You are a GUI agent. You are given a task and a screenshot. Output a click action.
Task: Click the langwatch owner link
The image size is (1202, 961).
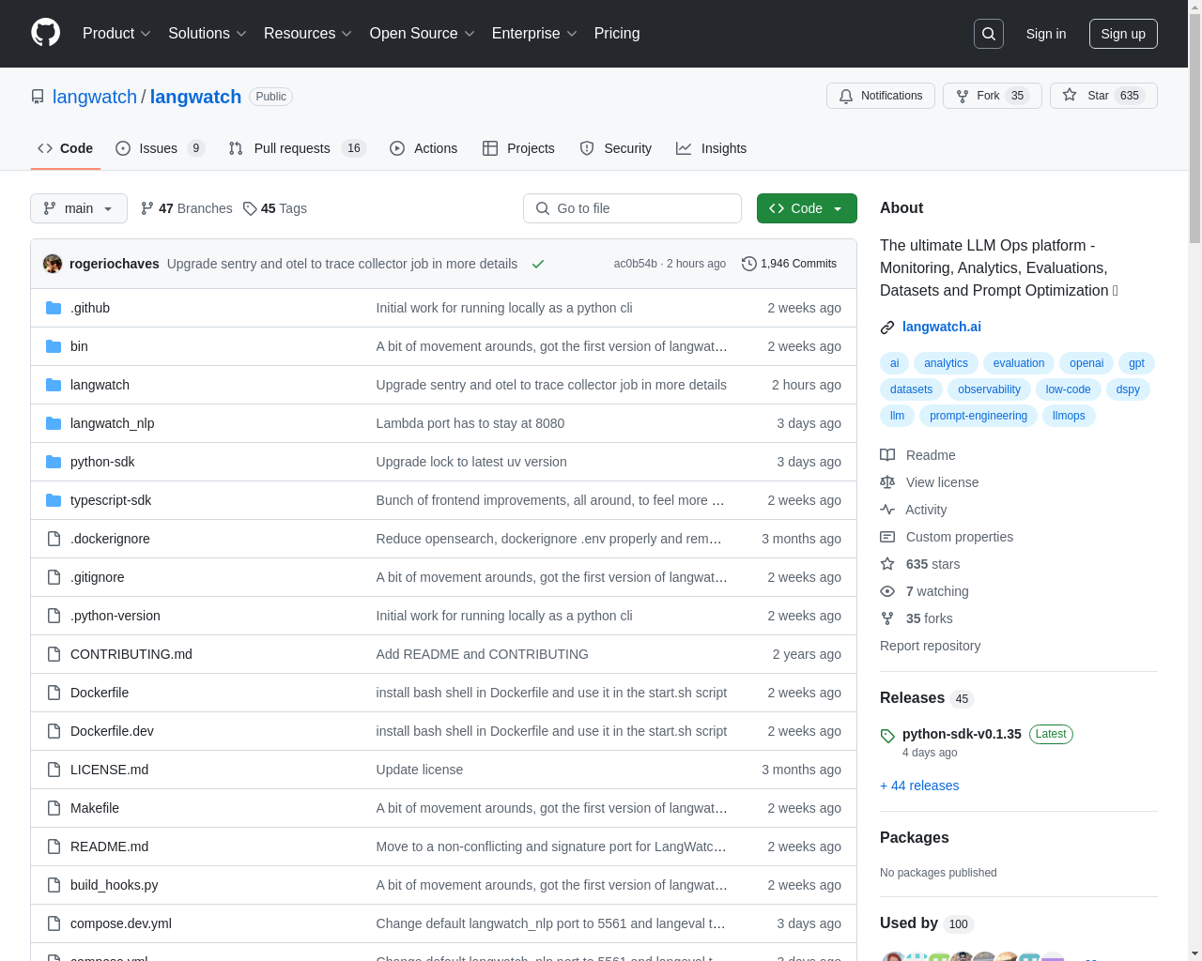[x=95, y=97]
